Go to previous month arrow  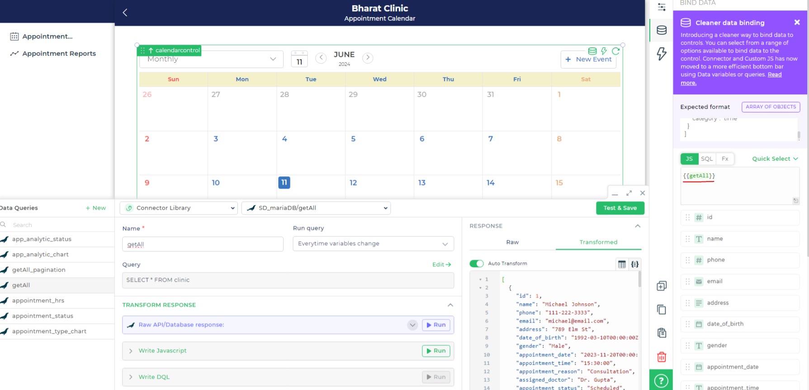click(x=321, y=58)
